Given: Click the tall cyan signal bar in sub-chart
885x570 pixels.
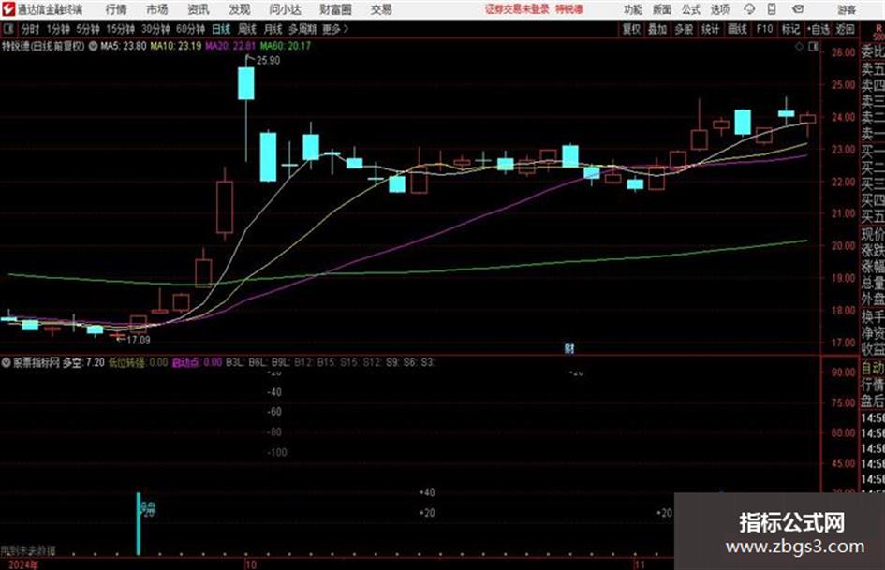Looking at the screenshot, I should tap(139, 524).
